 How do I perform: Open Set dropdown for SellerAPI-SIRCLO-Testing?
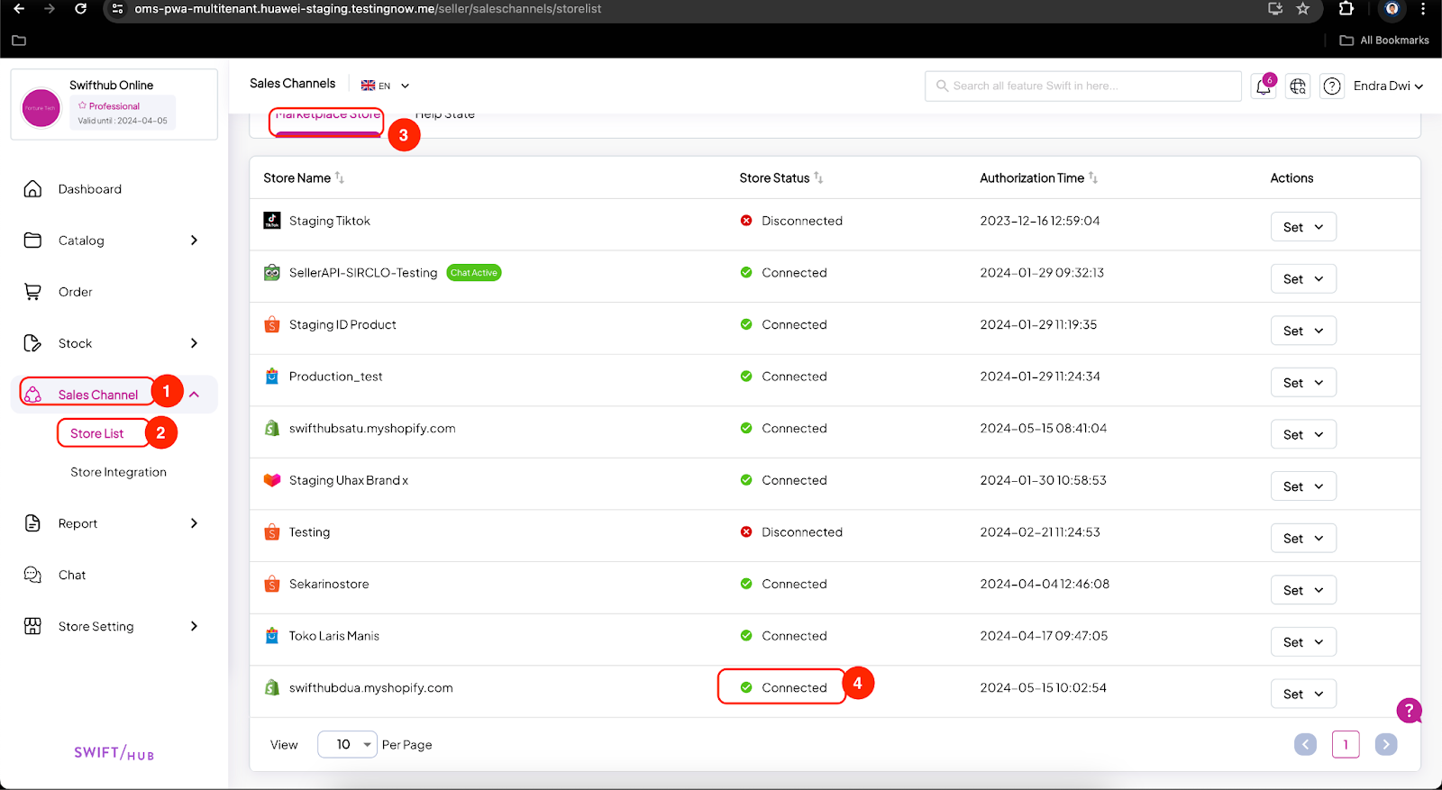coord(1303,279)
